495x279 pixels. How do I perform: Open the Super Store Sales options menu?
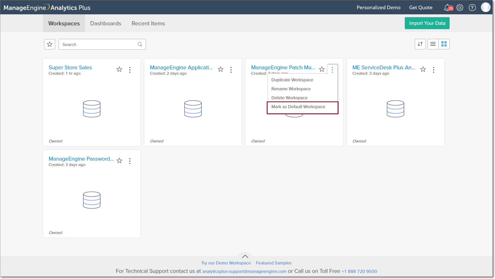point(130,70)
